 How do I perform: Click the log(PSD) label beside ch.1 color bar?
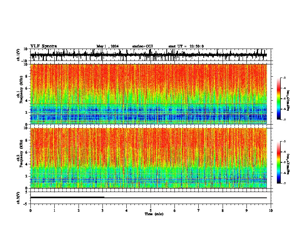pos(288,101)
